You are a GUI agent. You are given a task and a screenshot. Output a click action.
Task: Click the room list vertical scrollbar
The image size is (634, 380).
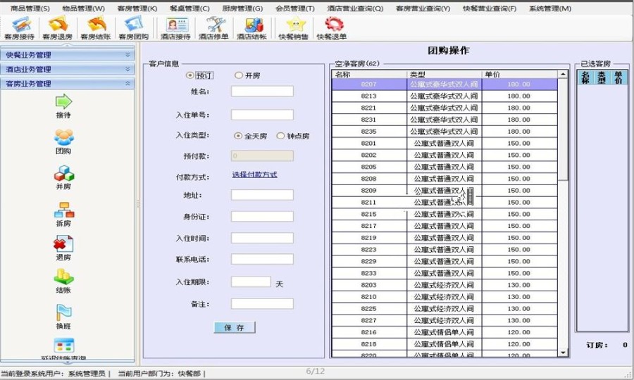[x=563, y=211]
